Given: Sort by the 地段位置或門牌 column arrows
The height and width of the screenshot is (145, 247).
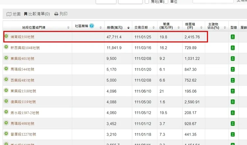Looking at the screenshot, I should pyautogui.click(x=69, y=28).
